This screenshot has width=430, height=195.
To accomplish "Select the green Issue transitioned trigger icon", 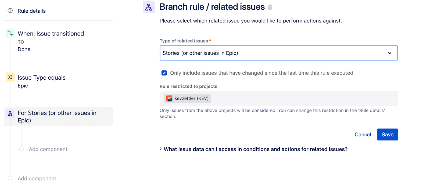I will (10, 33).
